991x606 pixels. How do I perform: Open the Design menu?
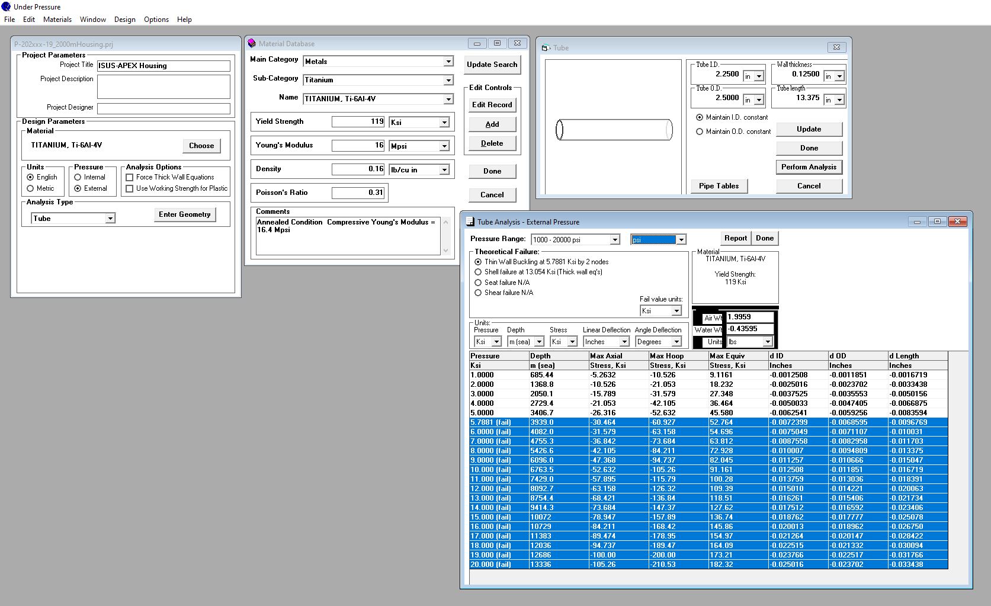click(x=125, y=20)
